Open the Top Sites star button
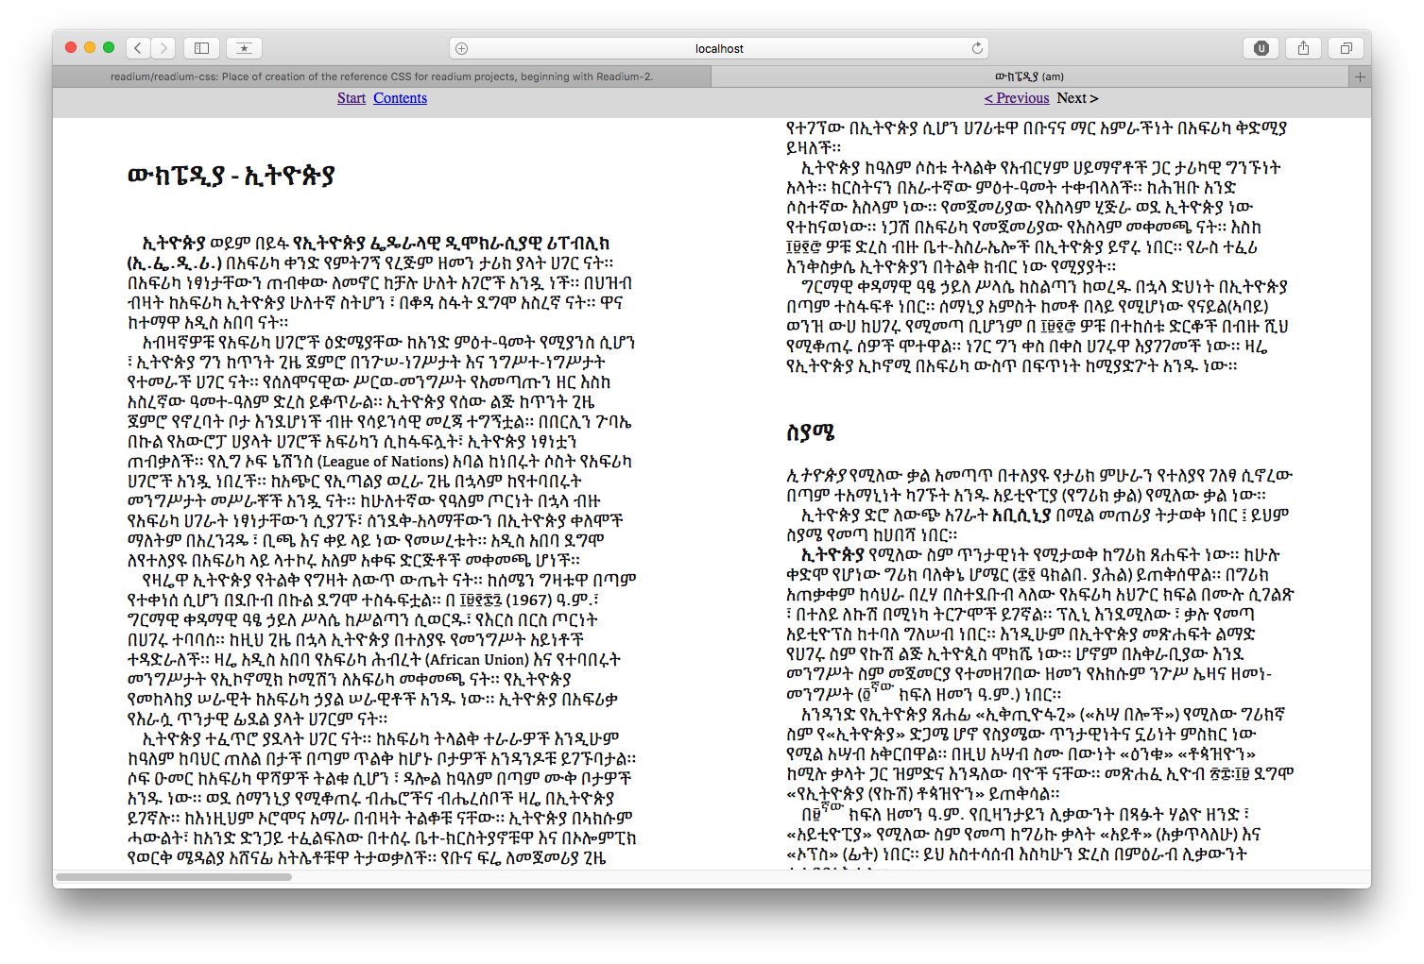The height and width of the screenshot is (964, 1424). 244,48
